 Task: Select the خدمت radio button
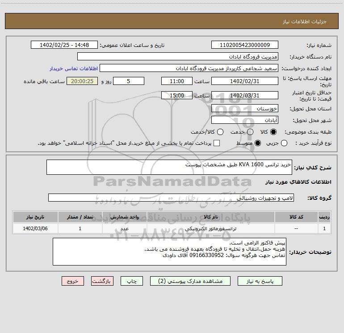pos(250,132)
